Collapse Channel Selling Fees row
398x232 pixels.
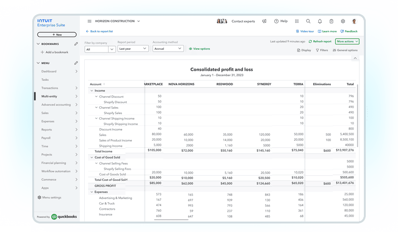click(96, 163)
